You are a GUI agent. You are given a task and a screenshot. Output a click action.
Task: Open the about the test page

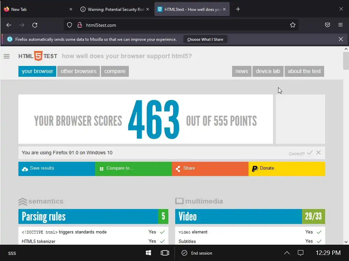click(x=304, y=71)
